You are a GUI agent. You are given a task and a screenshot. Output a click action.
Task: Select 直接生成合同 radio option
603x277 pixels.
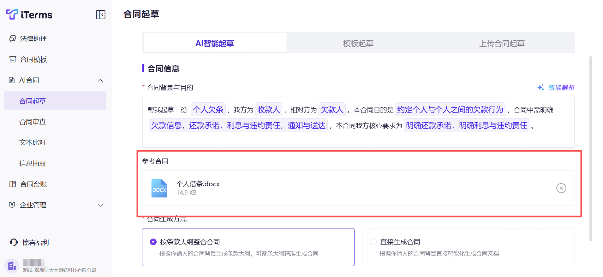(x=373, y=242)
